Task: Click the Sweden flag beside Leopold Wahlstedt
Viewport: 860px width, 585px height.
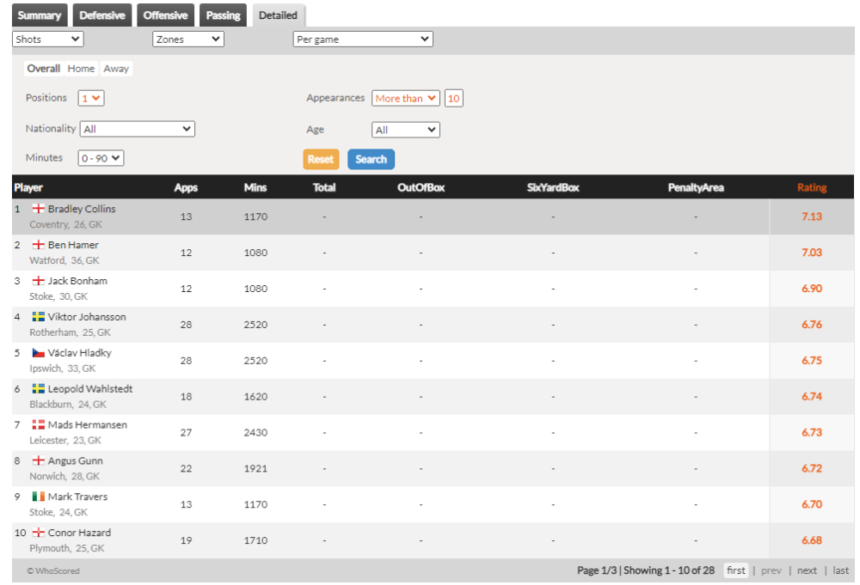Action: tap(38, 389)
